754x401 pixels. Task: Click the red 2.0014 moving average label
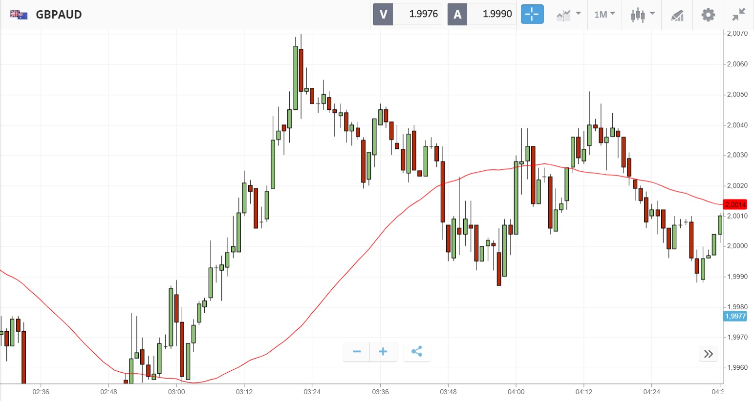[x=735, y=205]
